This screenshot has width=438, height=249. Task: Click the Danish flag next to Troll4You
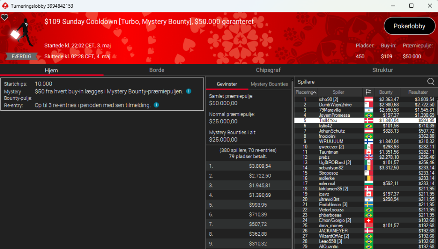click(368, 121)
